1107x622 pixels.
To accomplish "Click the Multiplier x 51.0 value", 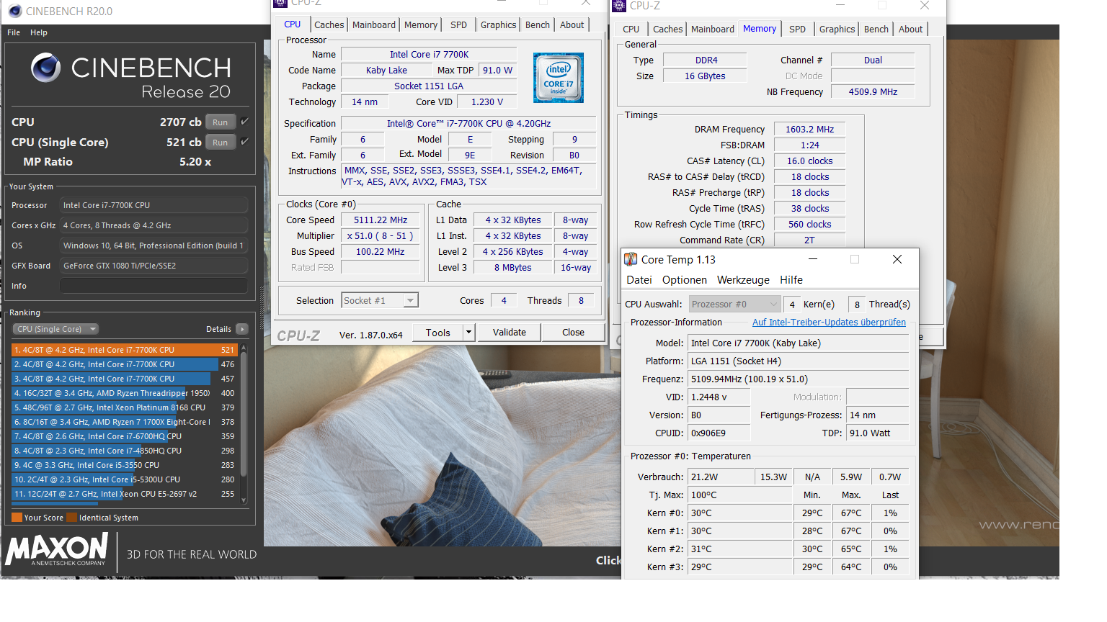I will point(381,236).
